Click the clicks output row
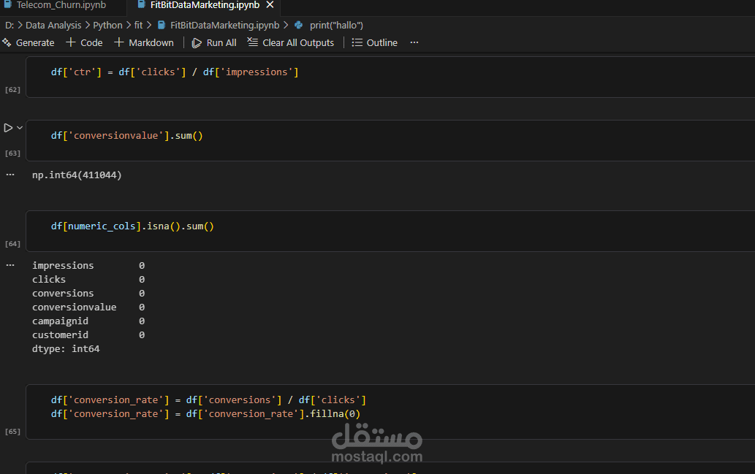 [x=88, y=280]
